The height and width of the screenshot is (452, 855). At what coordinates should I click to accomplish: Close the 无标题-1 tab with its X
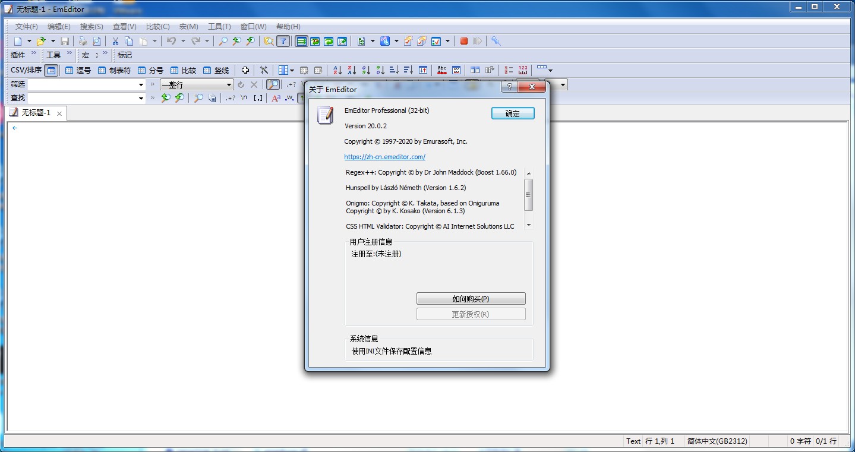click(x=59, y=113)
